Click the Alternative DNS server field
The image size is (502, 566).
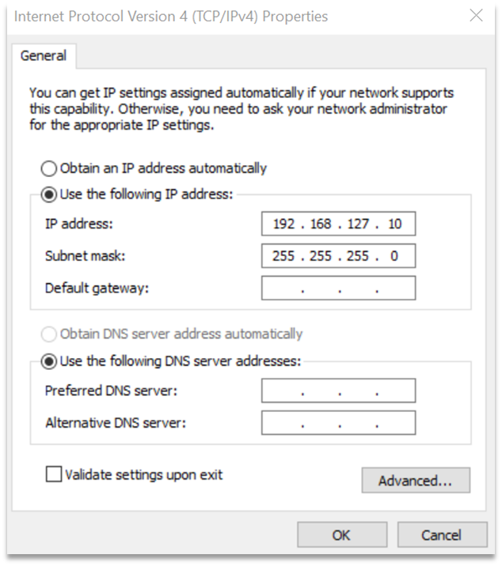[339, 423]
